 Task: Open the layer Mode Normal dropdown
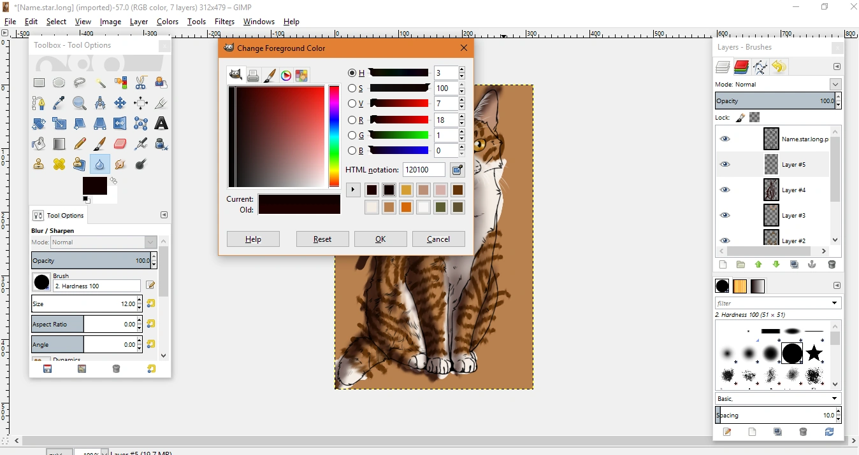(835, 84)
